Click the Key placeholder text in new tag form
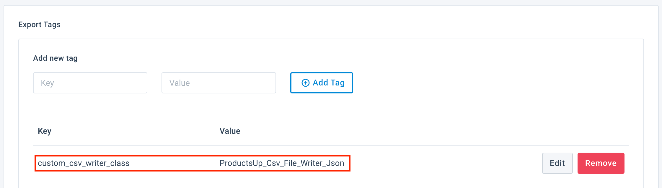The width and height of the screenshot is (662, 188). [48, 83]
